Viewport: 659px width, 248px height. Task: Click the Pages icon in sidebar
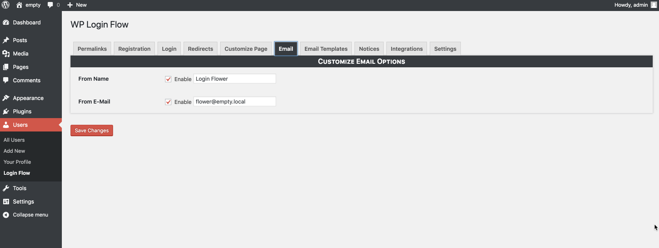(x=6, y=67)
